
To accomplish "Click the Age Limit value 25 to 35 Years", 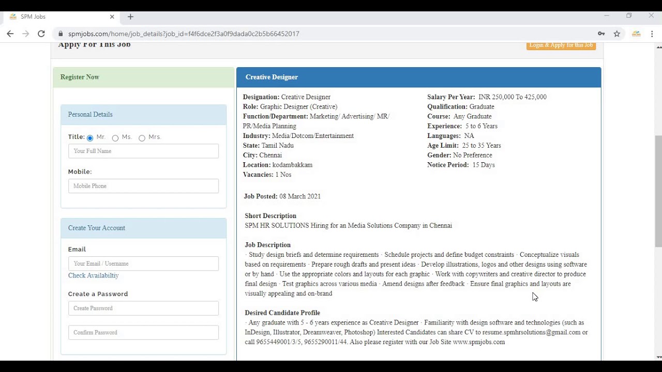I will 482,146.
